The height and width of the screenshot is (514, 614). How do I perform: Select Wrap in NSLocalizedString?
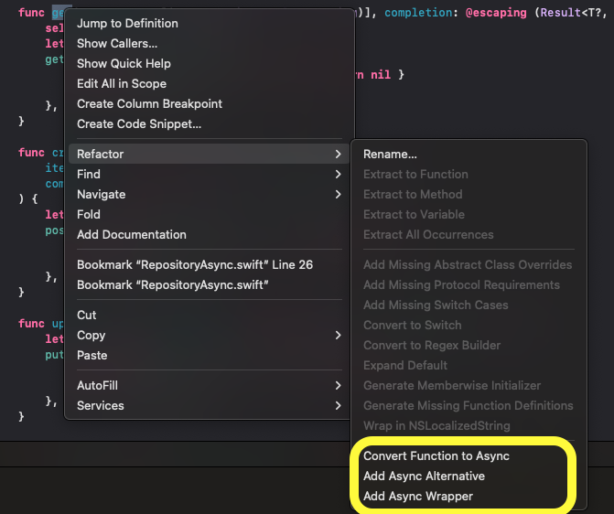(x=469, y=426)
